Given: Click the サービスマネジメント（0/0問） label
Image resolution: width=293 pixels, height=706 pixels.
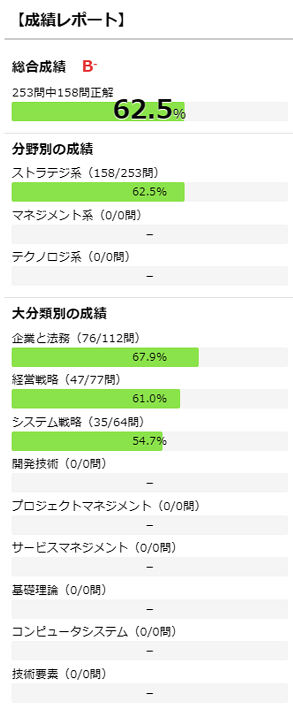Looking at the screenshot, I should [94, 547].
